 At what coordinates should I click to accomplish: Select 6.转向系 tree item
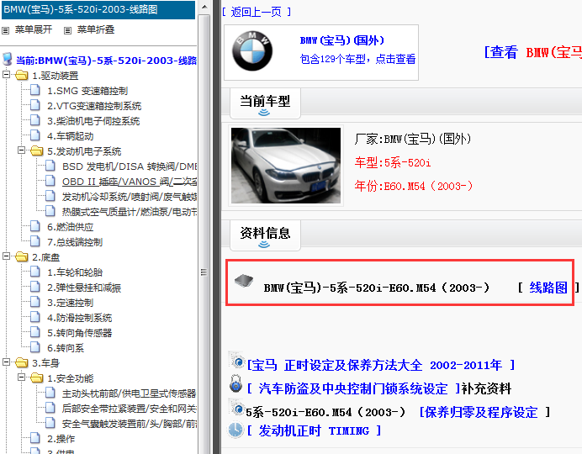(x=66, y=348)
